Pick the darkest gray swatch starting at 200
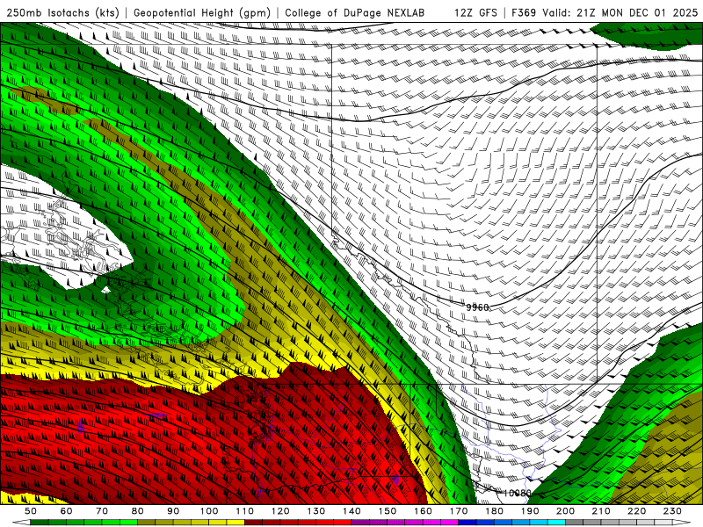This screenshot has width=703, height=527. pyautogui.click(x=575, y=523)
